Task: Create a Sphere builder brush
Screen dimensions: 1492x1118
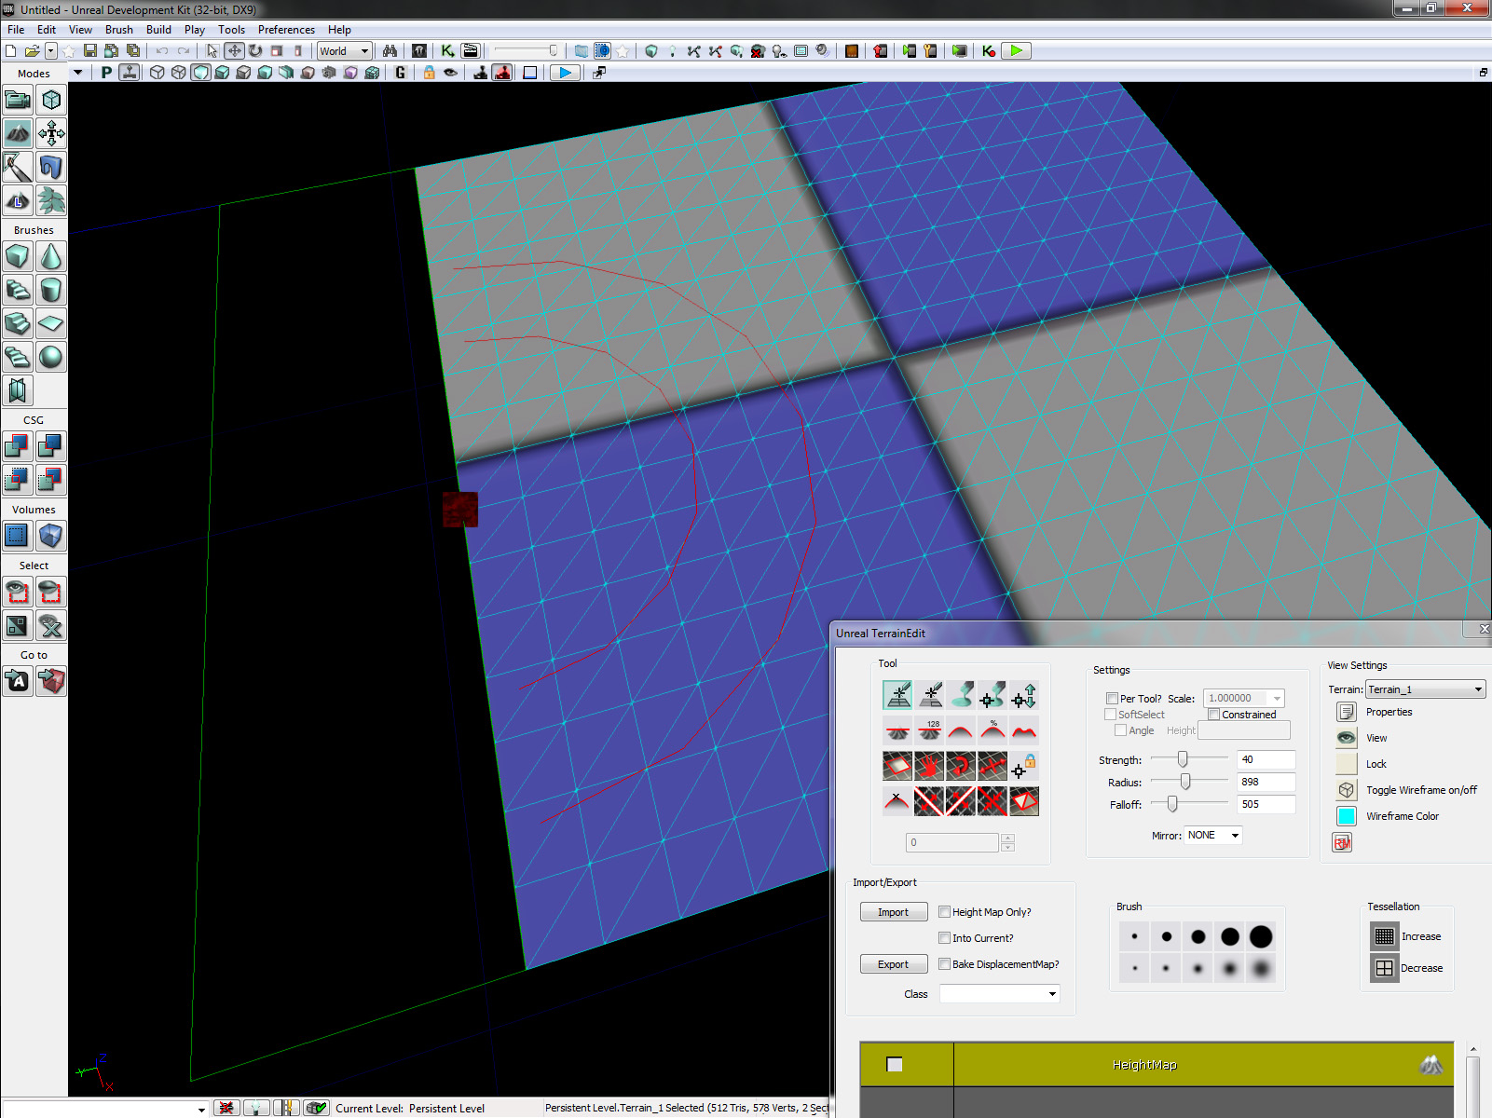Action: [x=51, y=357]
